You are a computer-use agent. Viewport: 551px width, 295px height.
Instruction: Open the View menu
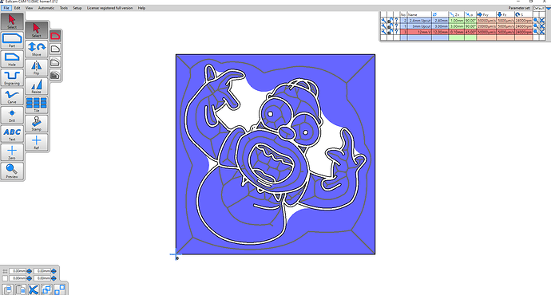pyautogui.click(x=30, y=8)
